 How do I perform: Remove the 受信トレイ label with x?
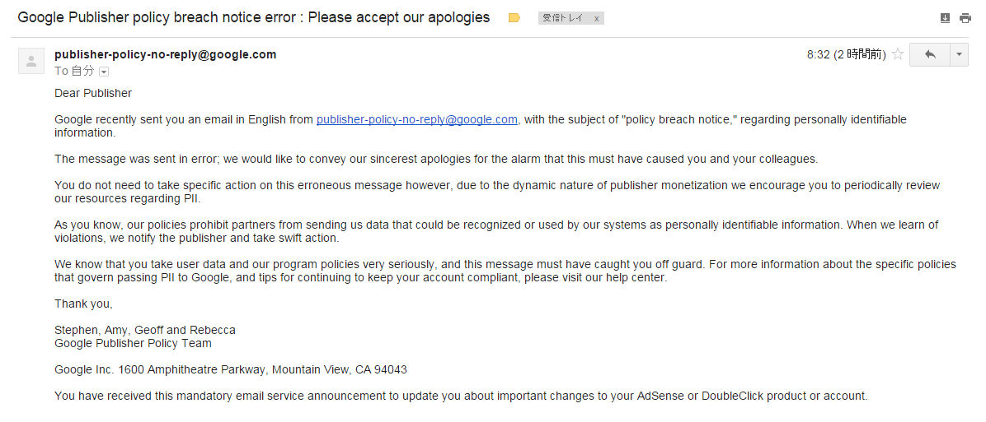pyautogui.click(x=597, y=18)
